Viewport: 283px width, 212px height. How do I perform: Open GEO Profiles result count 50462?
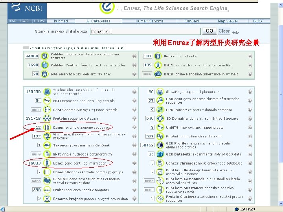pyautogui.click(x=147, y=145)
